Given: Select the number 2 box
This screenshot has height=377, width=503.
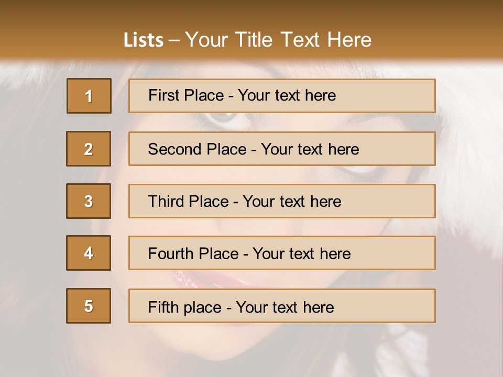Looking at the screenshot, I should (89, 149).
